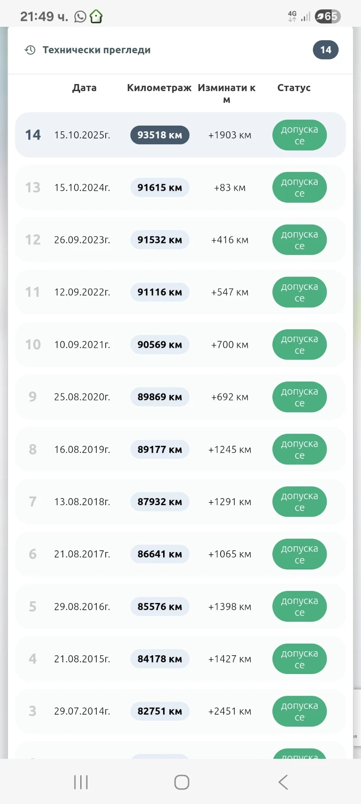361x804 pixels.
Task: Tap +2451 км travelled value
Action: (230, 711)
